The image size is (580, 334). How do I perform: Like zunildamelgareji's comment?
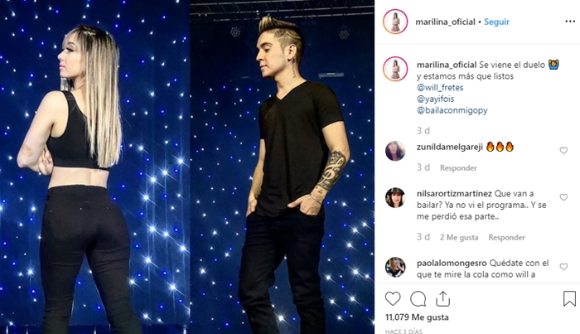563,151
